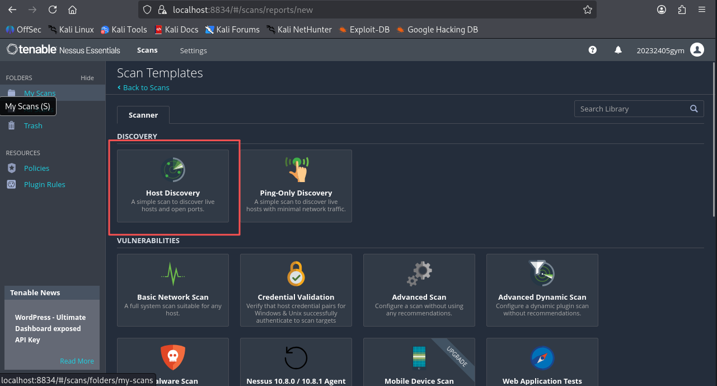The width and height of the screenshot is (717, 386).
Task: Click the Credential Validation title
Action: [296, 297]
